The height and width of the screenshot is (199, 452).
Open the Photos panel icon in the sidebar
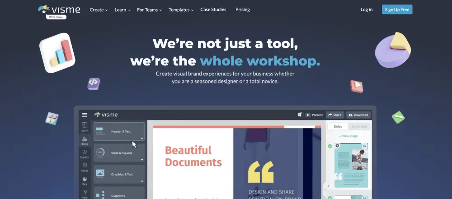pos(85,167)
